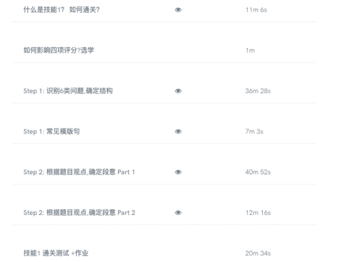351x262 pixels.
Task: Click the '36m 28s' lesson duration
Action: coord(258,91)
